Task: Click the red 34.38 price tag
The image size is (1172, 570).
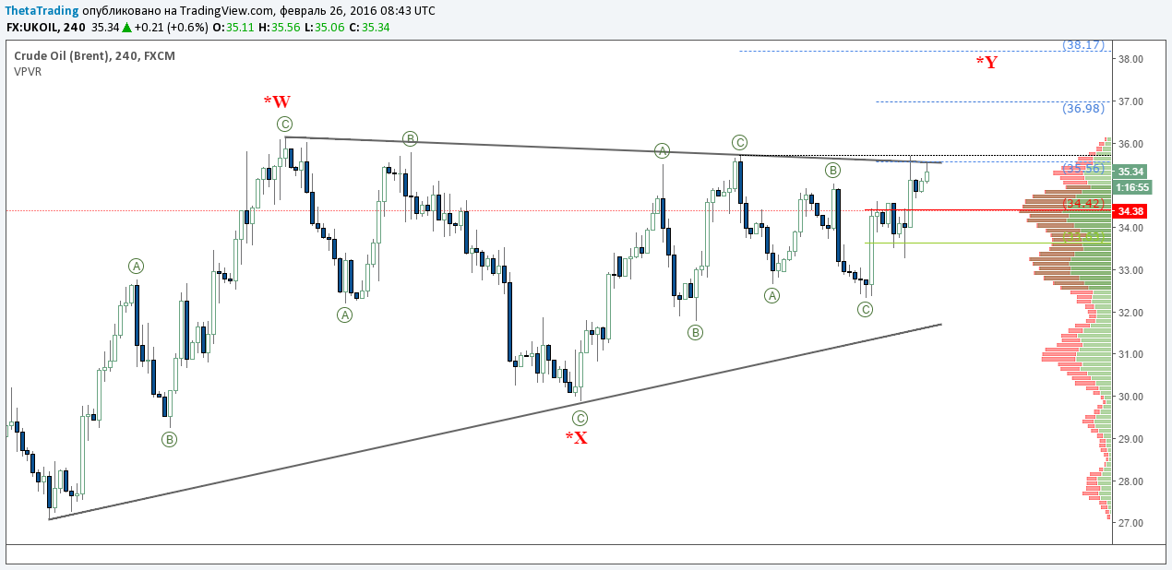Action: [1130, 211]
